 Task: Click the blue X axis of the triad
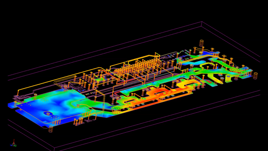(x=12, y=145)
